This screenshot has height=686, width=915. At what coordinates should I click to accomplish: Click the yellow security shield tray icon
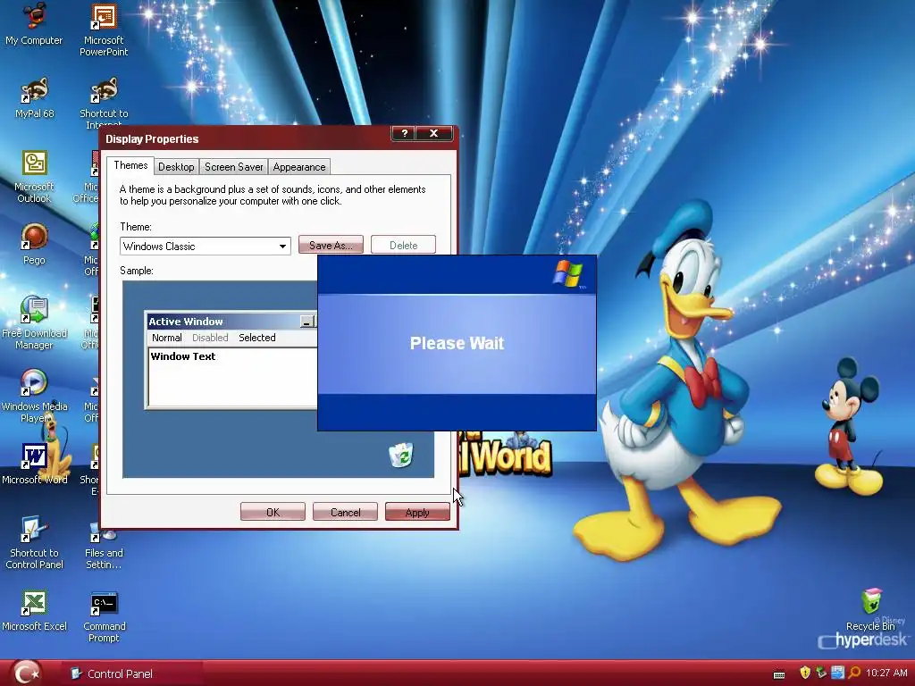tap(805, 673)
